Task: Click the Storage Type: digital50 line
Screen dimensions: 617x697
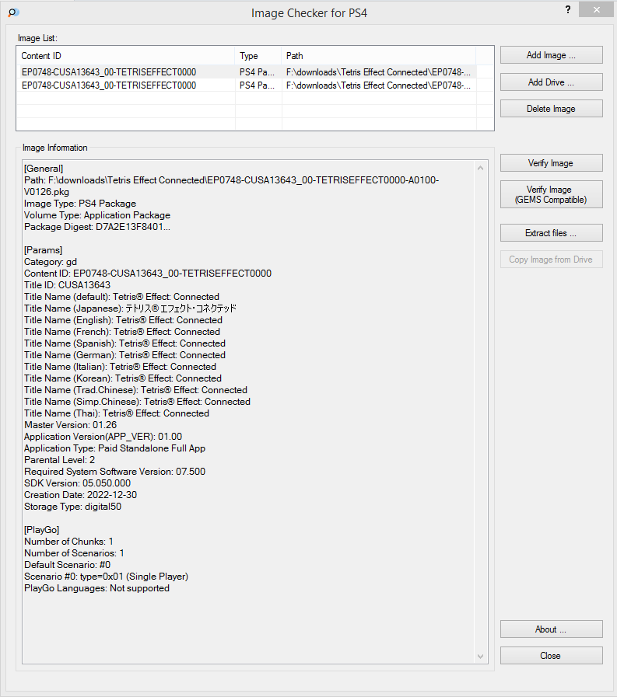Action: (72, 507)
